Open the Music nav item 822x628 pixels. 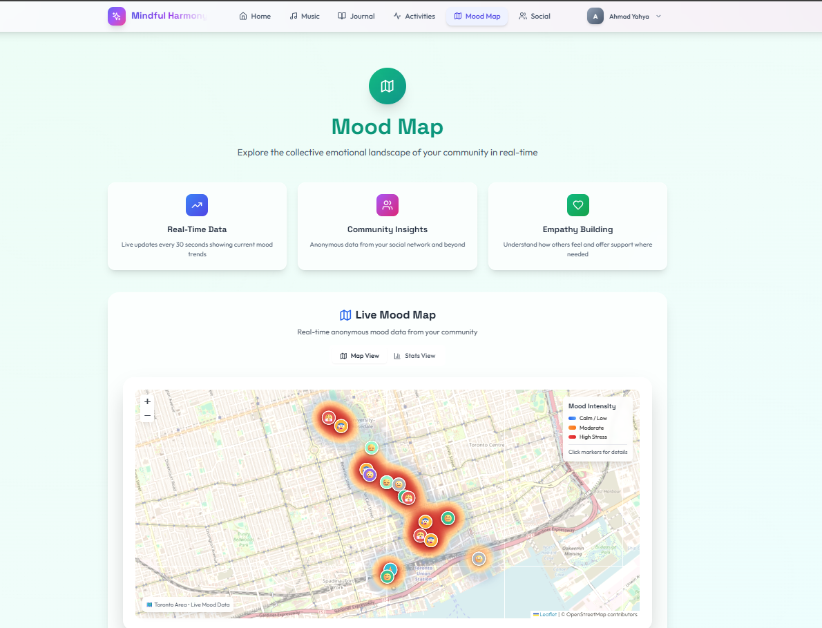pos(305,16)
